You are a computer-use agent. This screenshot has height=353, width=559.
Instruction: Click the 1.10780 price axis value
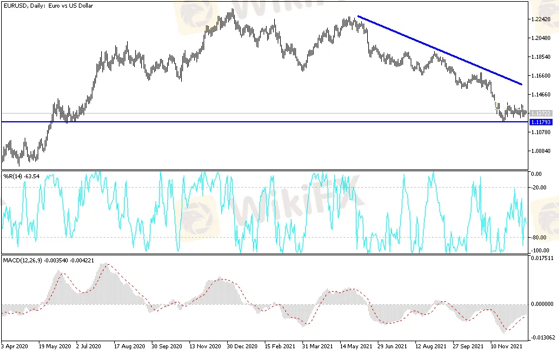541,132
